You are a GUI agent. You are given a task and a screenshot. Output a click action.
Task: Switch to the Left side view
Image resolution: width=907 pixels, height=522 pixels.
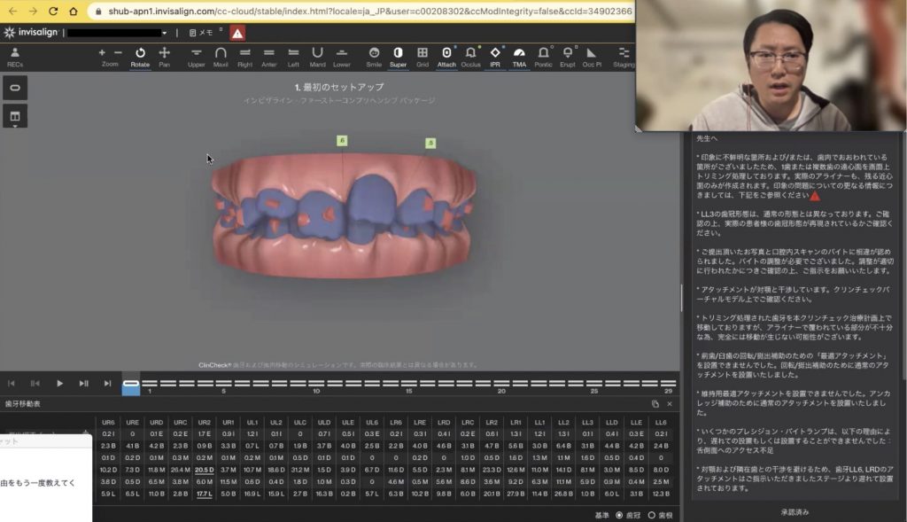tap(293, 58)
